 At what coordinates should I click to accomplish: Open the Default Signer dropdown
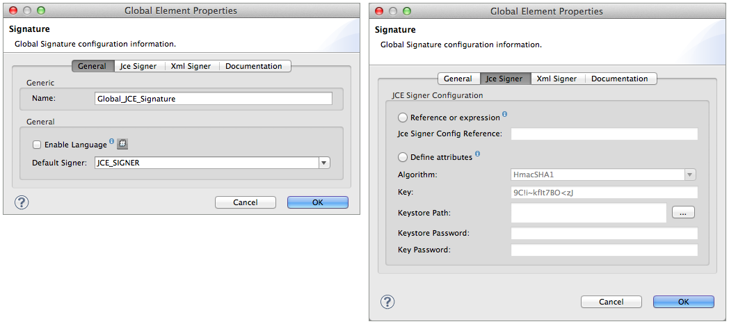[x=323, y=163]
